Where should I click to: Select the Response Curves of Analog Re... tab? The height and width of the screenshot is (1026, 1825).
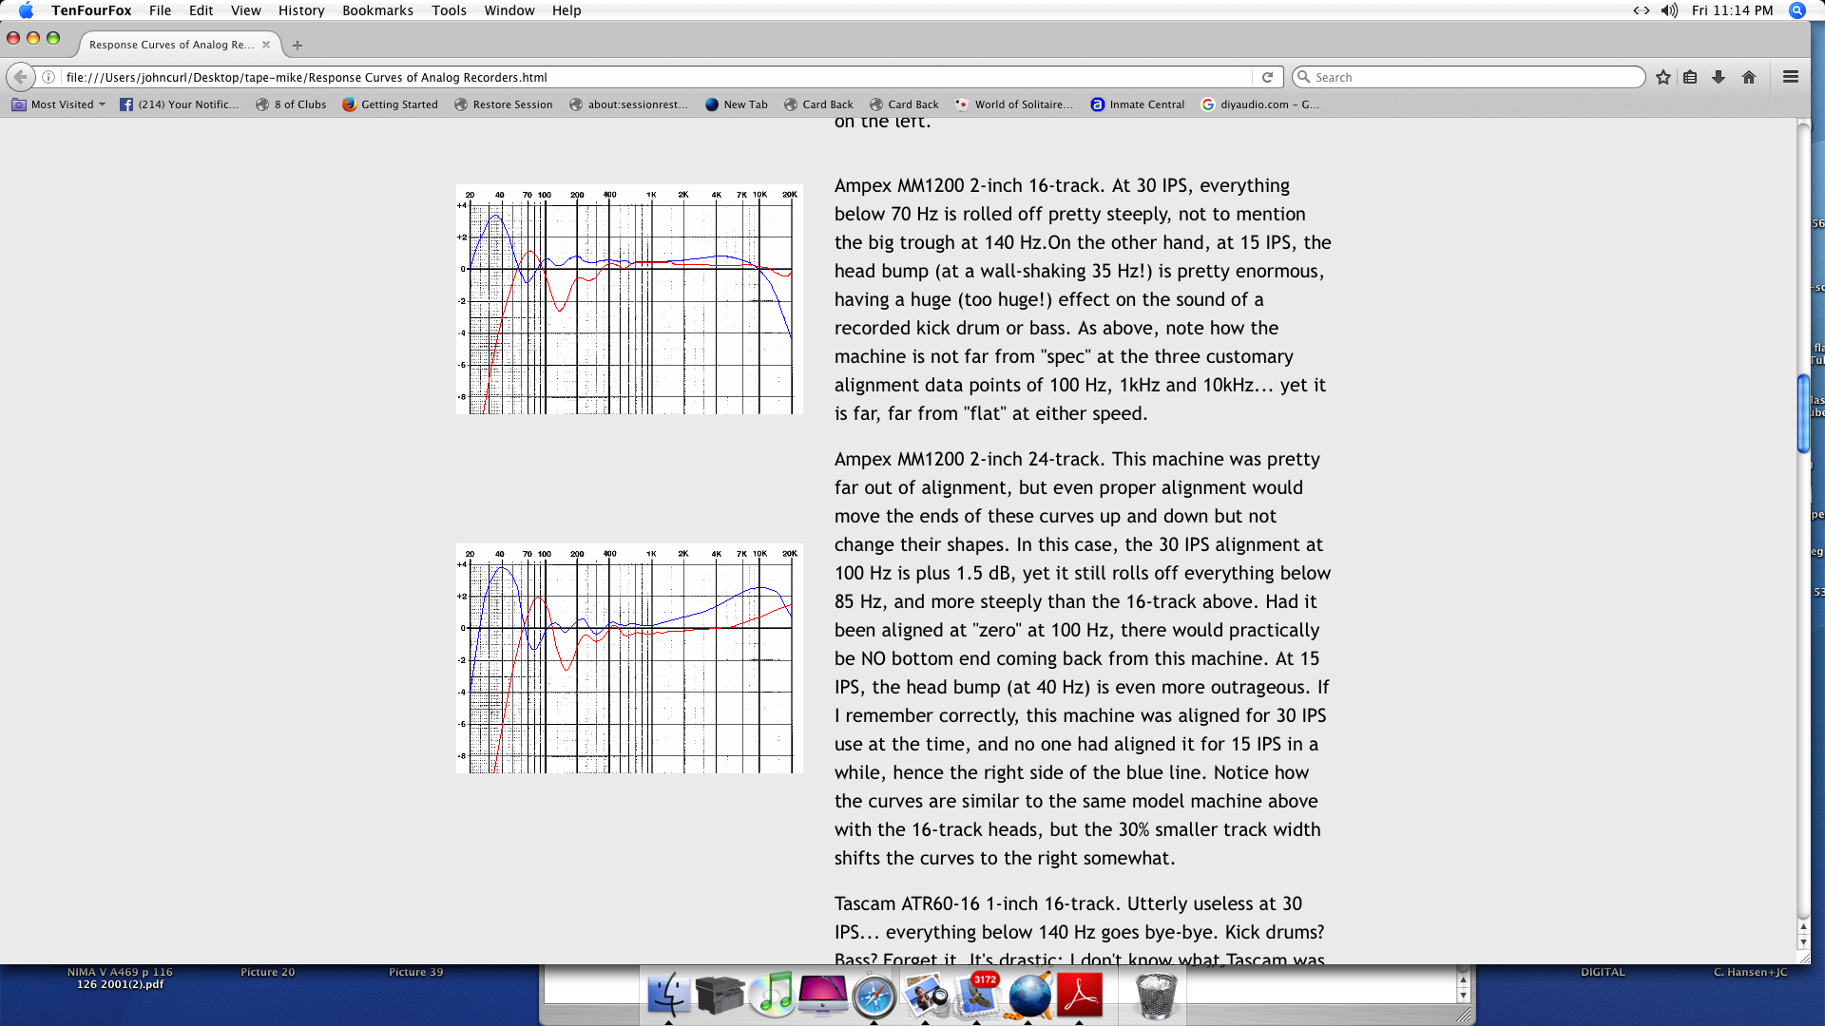click(171, 45)
